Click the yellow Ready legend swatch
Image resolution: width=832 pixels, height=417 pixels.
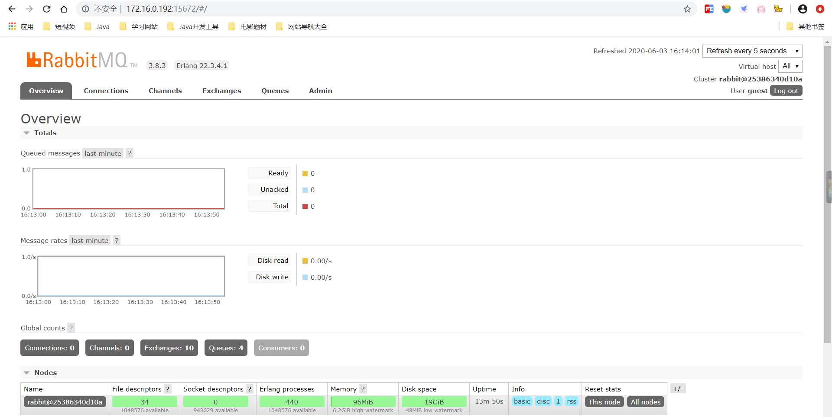click(305, 174)
